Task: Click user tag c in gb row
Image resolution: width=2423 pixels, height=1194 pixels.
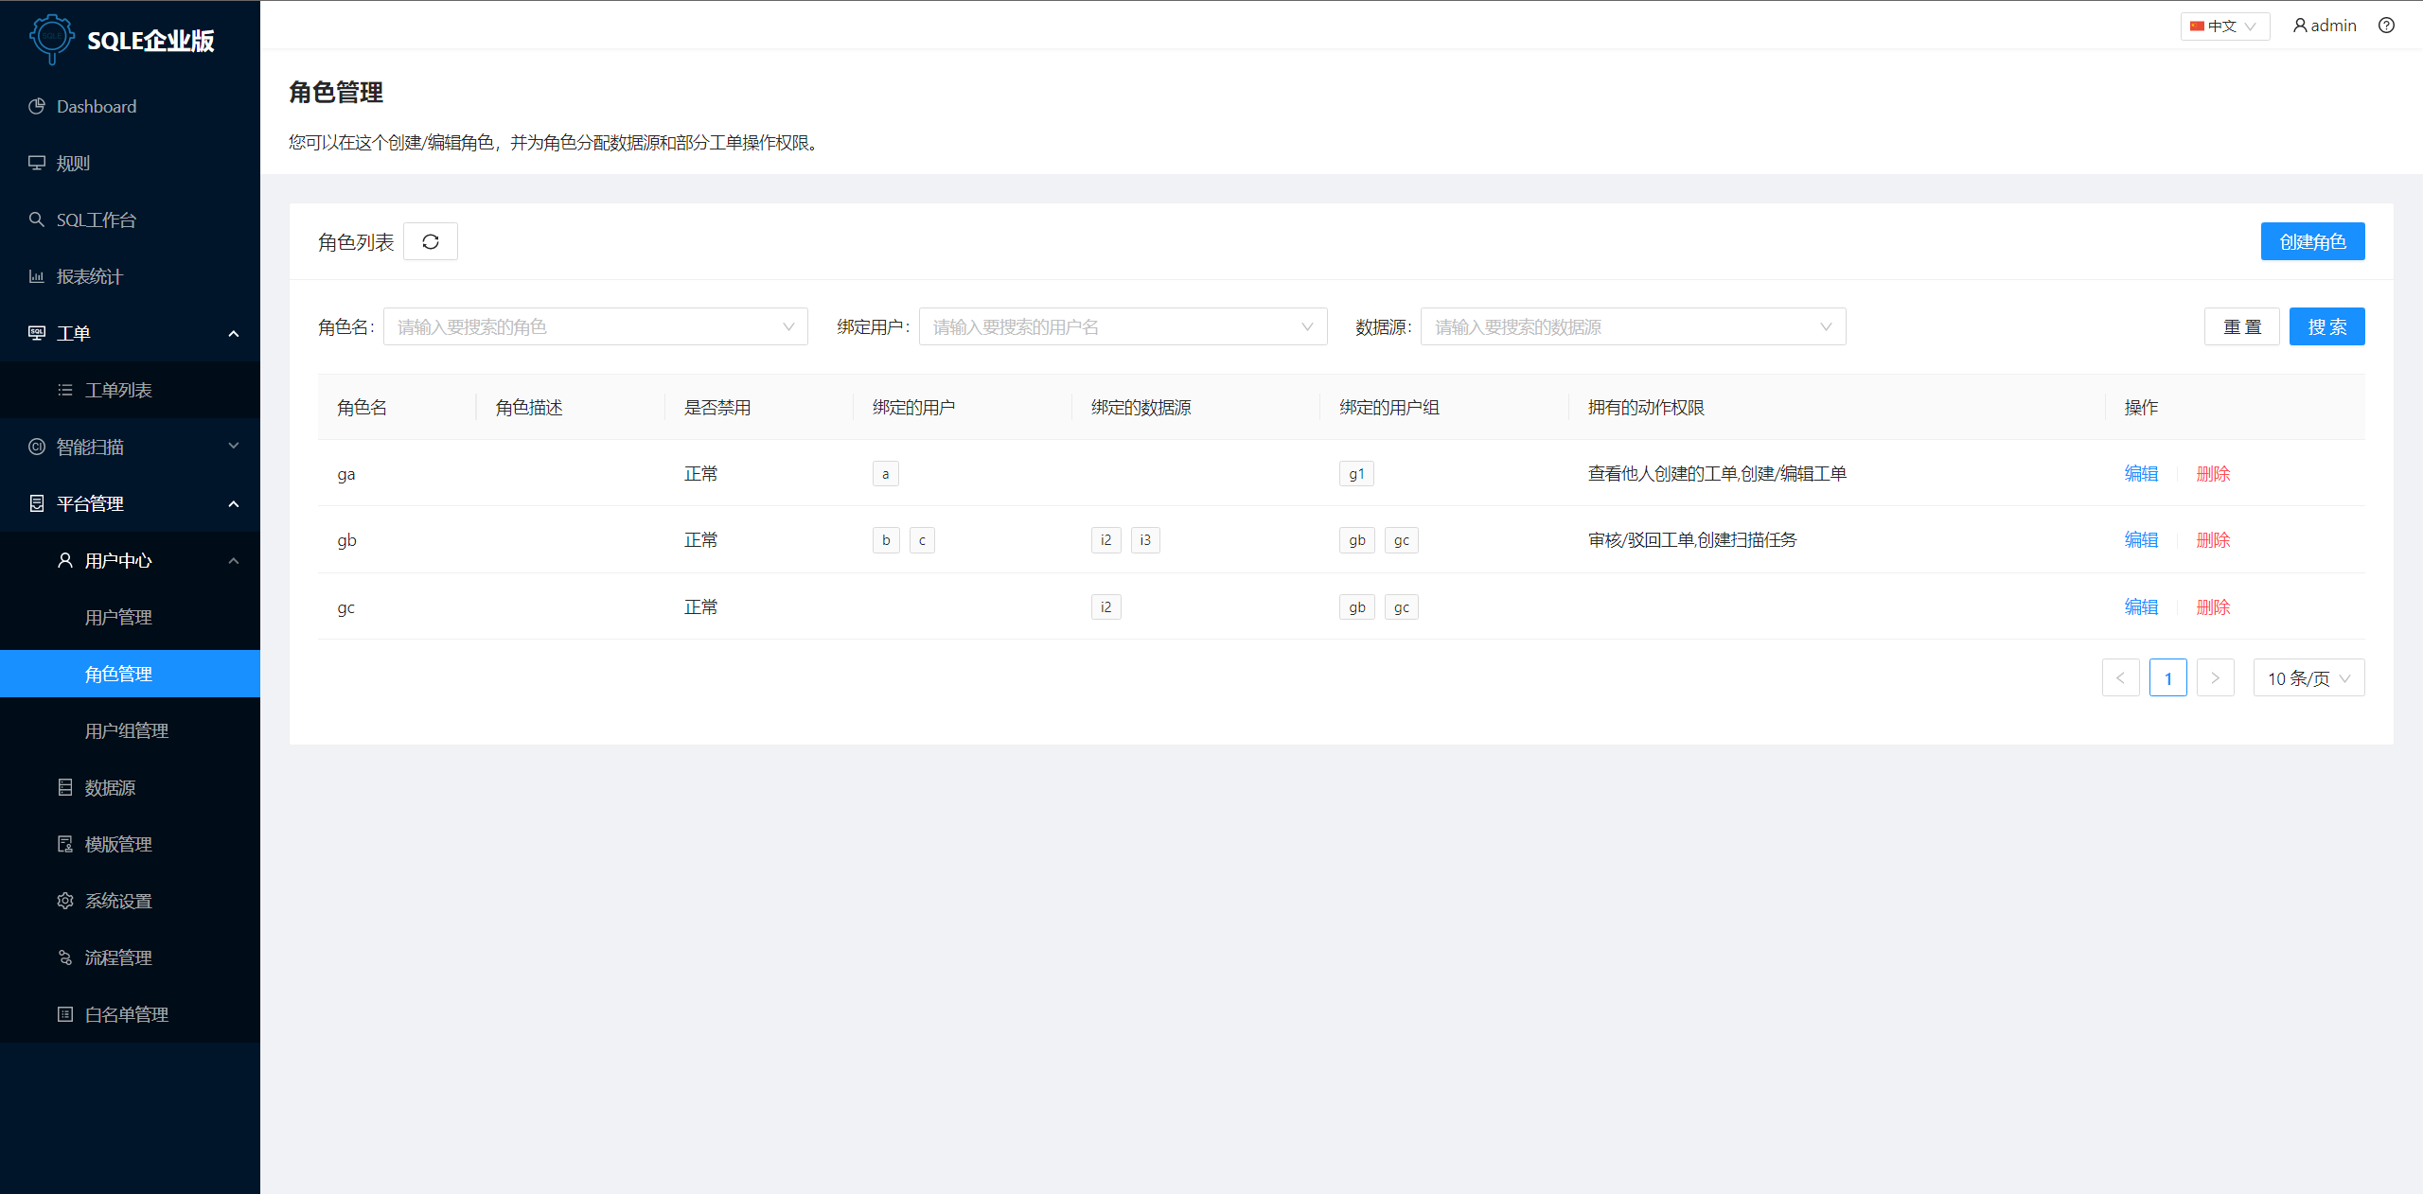Action: [x=922, y=539]
